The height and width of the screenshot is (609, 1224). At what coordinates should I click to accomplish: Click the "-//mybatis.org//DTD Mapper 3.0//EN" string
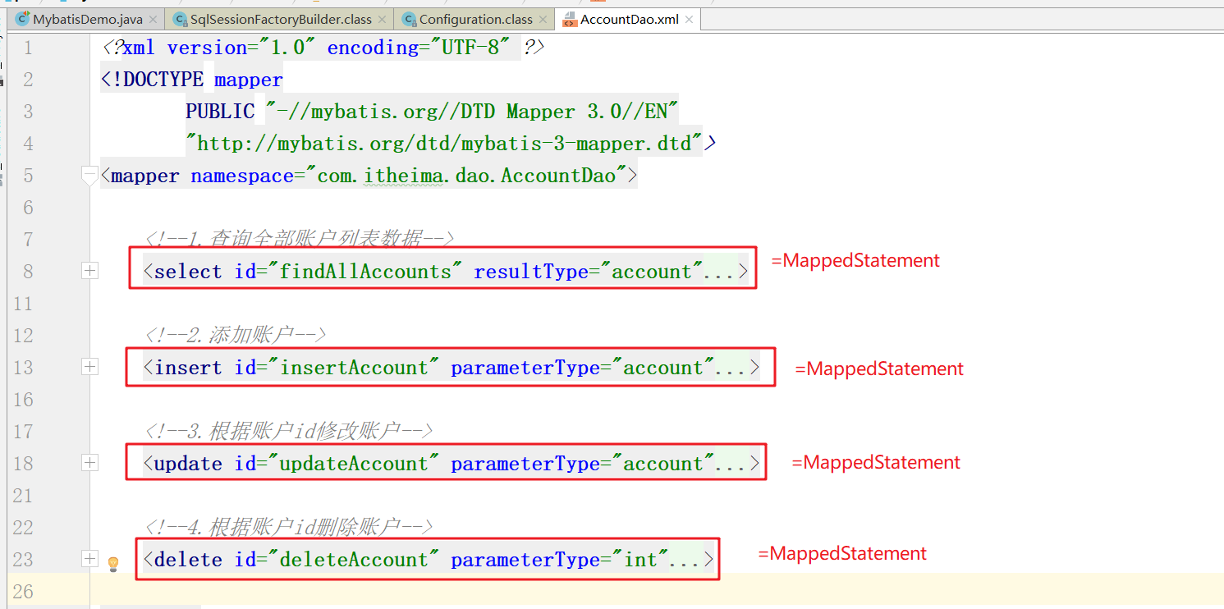click(x=472, y=112)
